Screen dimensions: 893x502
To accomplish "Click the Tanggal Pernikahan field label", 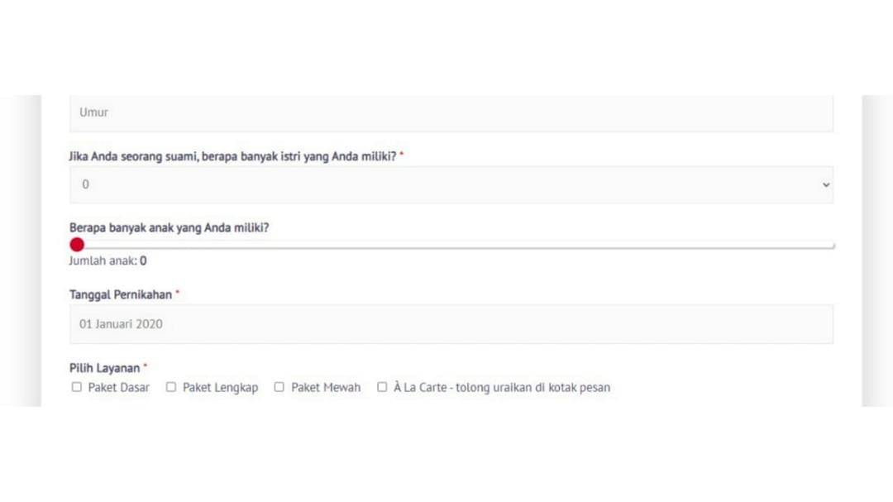I will tap(120, 294).
